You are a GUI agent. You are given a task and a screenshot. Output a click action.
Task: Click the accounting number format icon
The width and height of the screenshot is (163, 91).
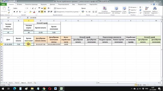83,12
